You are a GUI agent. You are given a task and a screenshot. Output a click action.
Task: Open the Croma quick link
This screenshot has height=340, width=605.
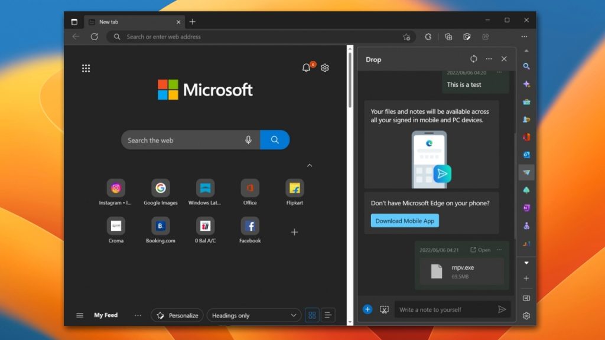[116, 230]
